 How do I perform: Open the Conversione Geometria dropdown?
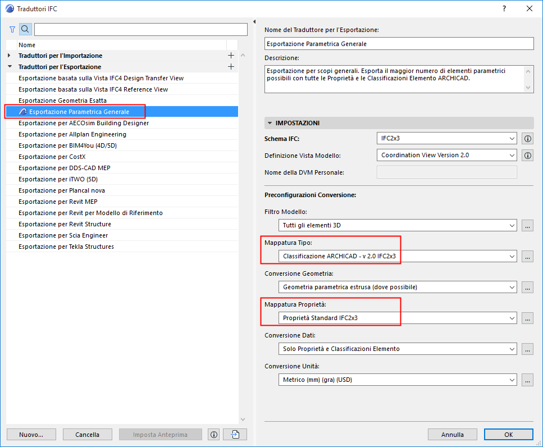click(398, 287)
